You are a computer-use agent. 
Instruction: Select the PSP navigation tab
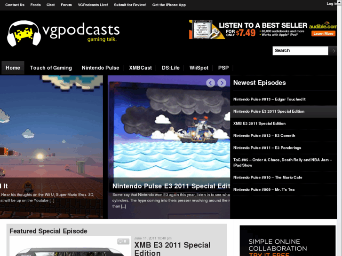point(223,68)
